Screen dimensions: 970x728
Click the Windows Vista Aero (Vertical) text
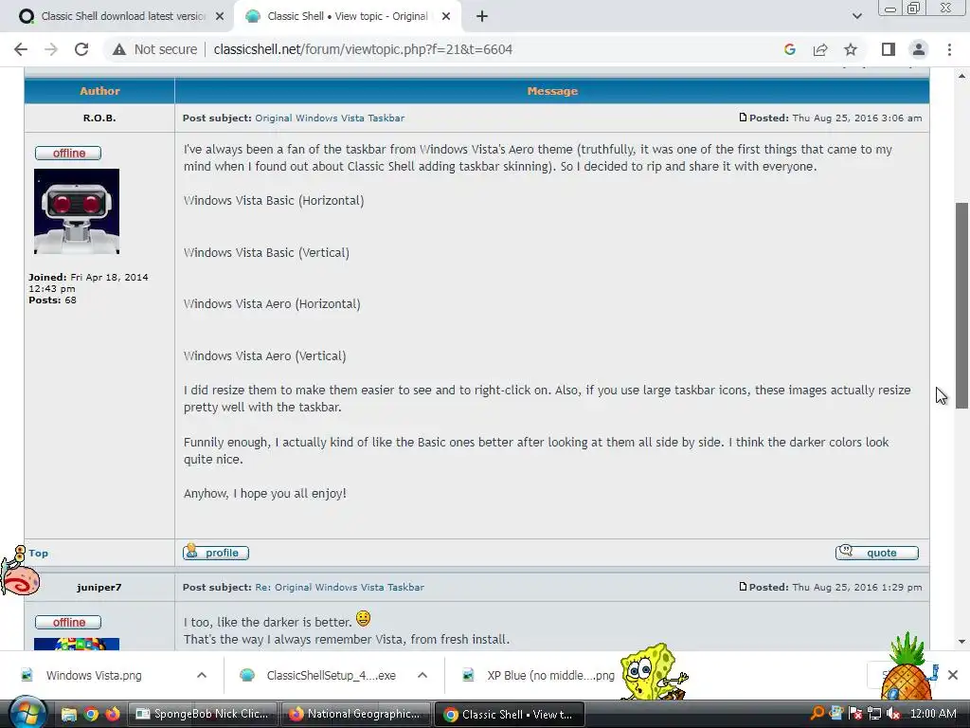[265, 356]
